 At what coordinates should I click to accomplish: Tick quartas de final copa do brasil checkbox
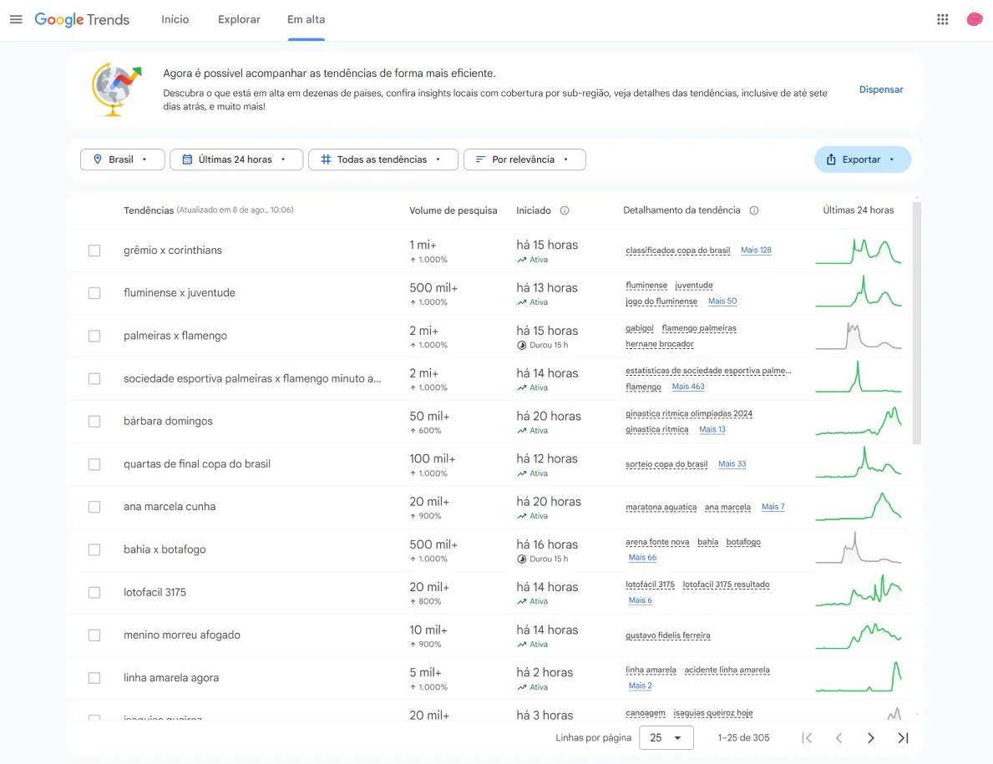tap(94, 464)
